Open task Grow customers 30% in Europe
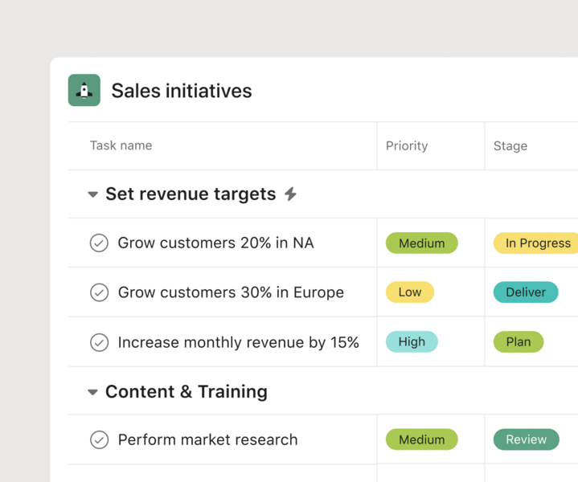The height and width of the screenshot is (482, 578). pos(231,292)
